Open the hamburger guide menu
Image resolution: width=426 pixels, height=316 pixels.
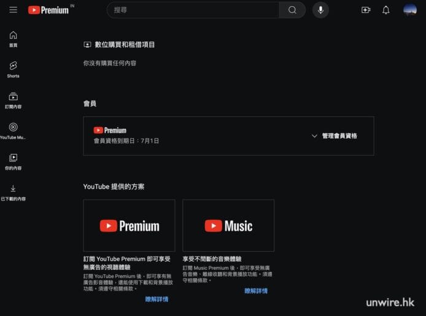tap(13, 10)
